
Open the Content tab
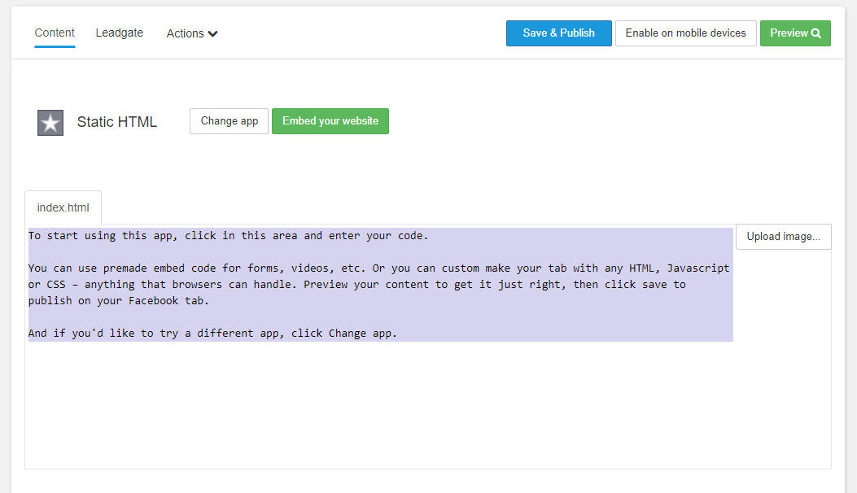pos(55,33)
